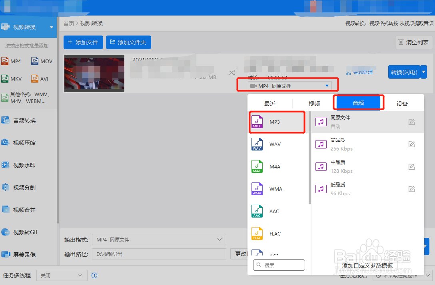Click the 添加文件 add file button
Screen dimensions: 435x285
pos(83,42)
